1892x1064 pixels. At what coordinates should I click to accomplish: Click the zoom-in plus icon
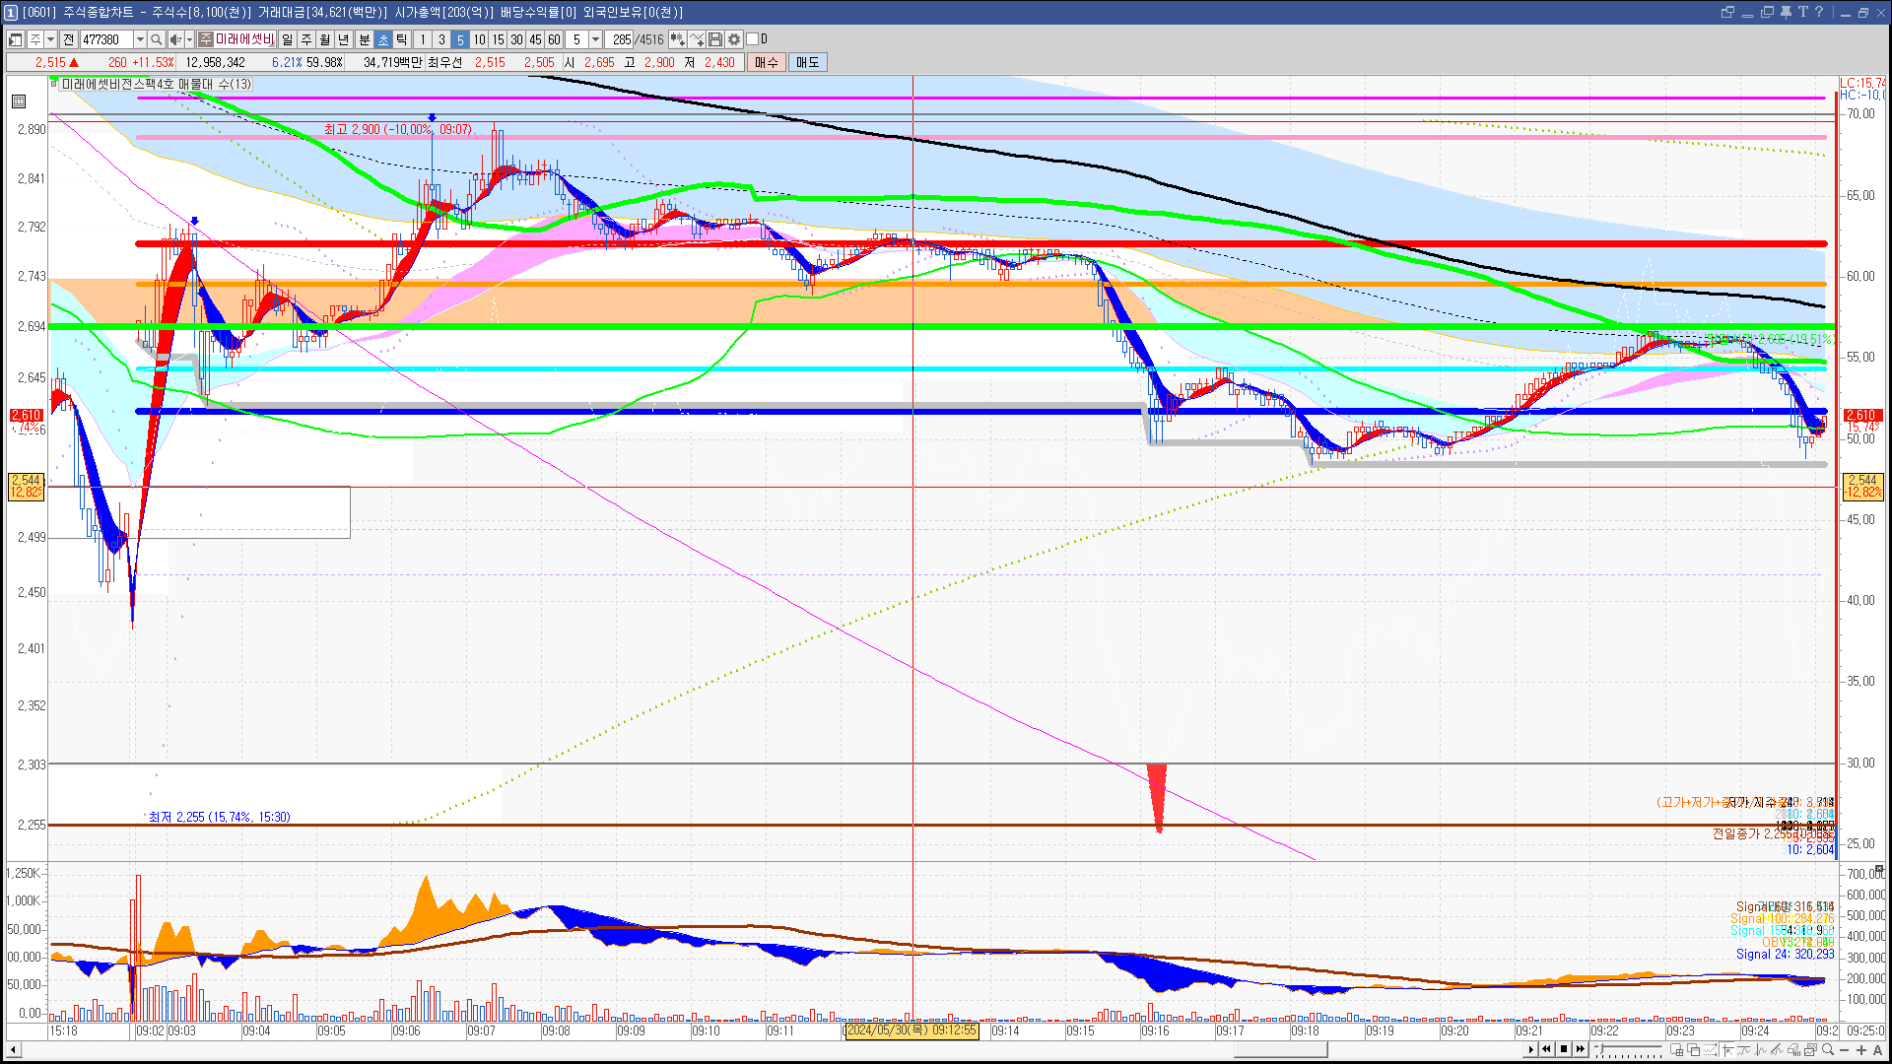point(1861,1049)
